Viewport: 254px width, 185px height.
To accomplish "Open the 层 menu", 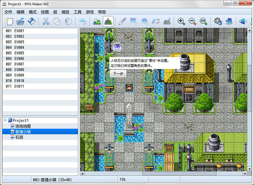I will pyautogui.click(x=55, y=12).
